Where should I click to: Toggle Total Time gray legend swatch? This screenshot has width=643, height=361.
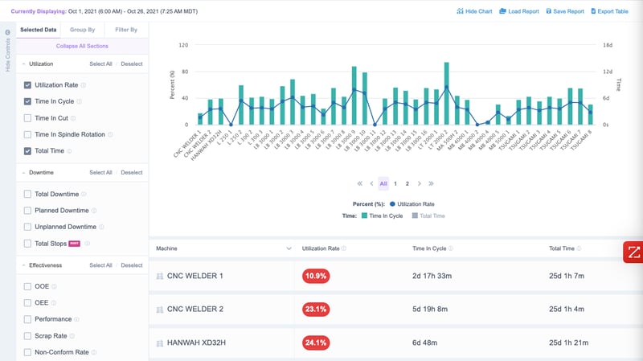[x=415, y=215]
